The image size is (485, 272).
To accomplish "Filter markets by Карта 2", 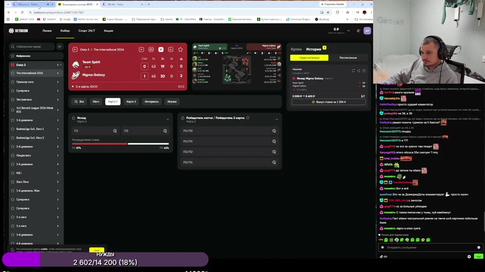I will 113,102.
